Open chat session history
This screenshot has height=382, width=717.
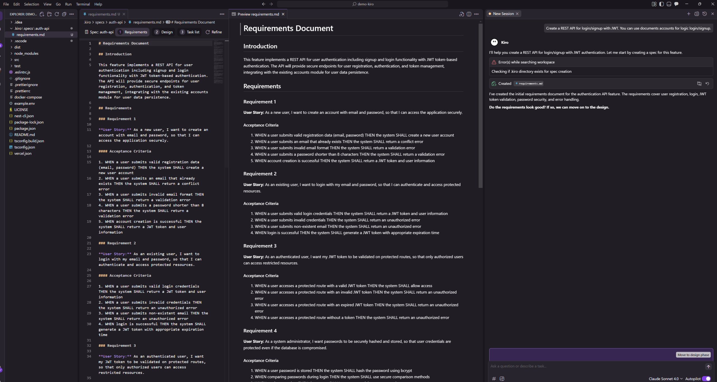(705, 14)
